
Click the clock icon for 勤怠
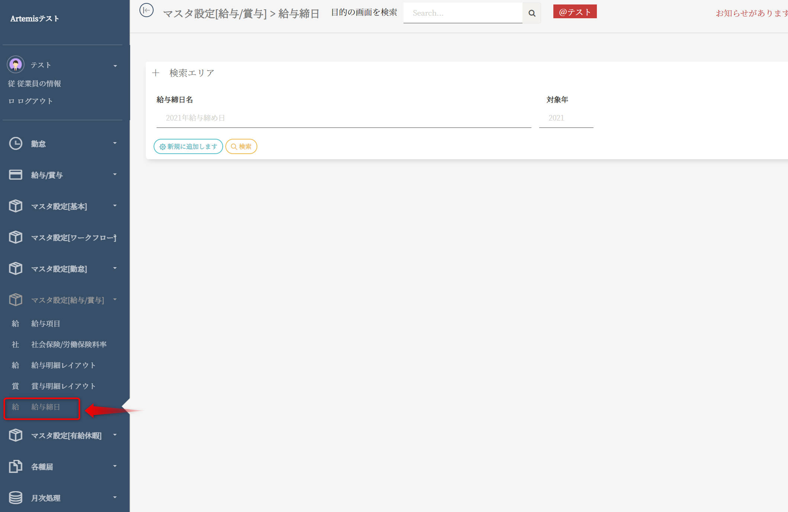[16, 144]
